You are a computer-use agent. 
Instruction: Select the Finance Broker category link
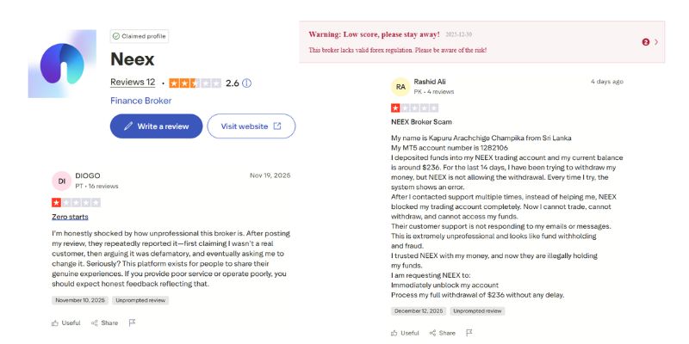(x=140, y=101)
